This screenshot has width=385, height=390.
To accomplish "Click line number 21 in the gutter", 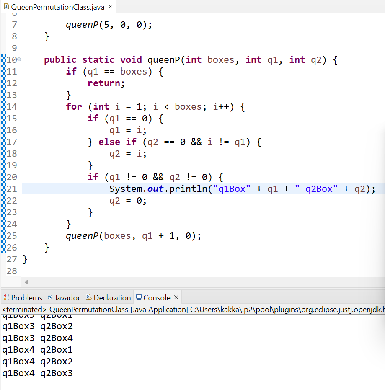I will point(12,189).
